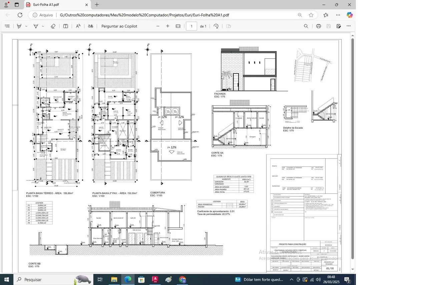Activate the Erase annotation tool
Viewport: 427px width, 285px height.
coord(53,26)
